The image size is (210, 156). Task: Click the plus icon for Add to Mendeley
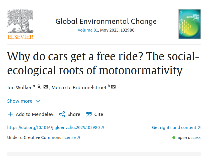click(x=10, y=114)
